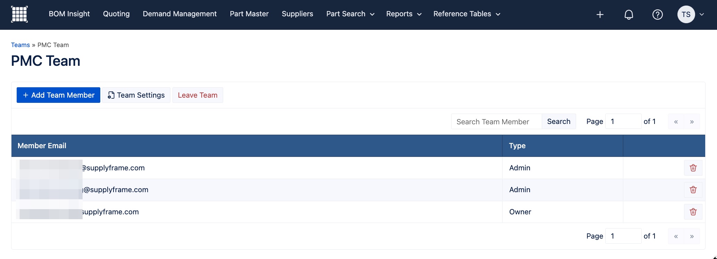Focus the Search Team Member field
This screenshot has width=717, height=259.
[x=497, y=122]
